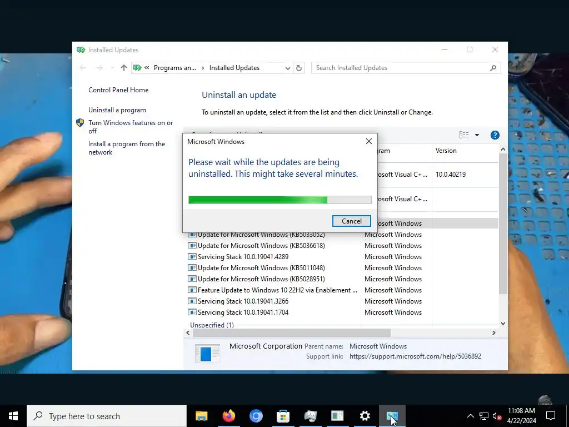The height and width of the screenshot is (427, 569).
Task: Click the icon beside Feature Update 22H2
Action: click(192, 290)
